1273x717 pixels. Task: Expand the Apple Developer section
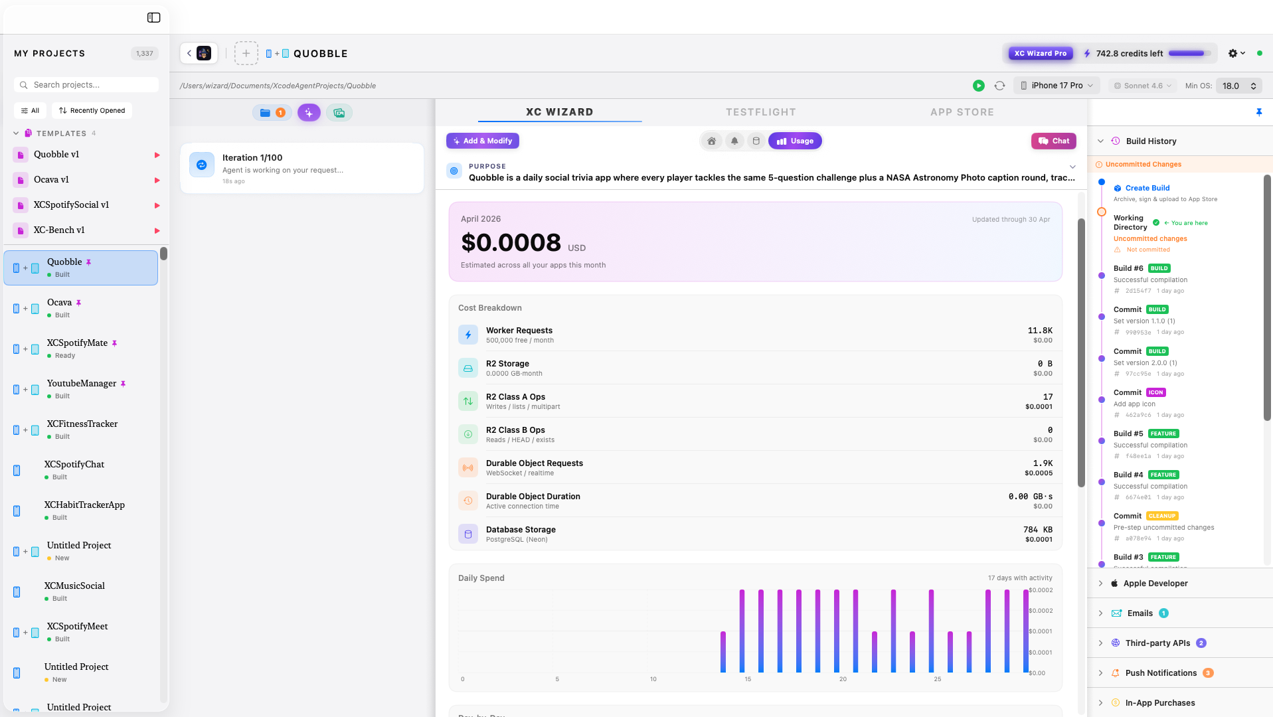coord(1100,584)
